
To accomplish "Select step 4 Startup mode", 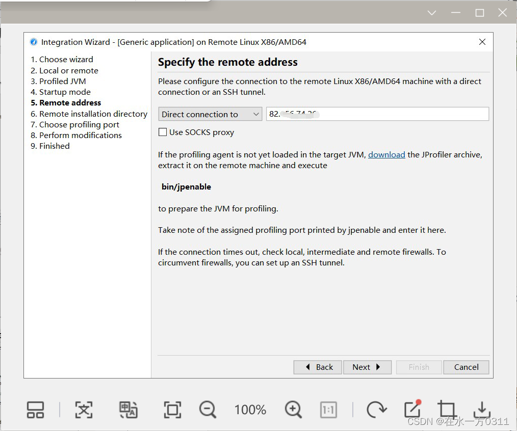I will [61, 92].
